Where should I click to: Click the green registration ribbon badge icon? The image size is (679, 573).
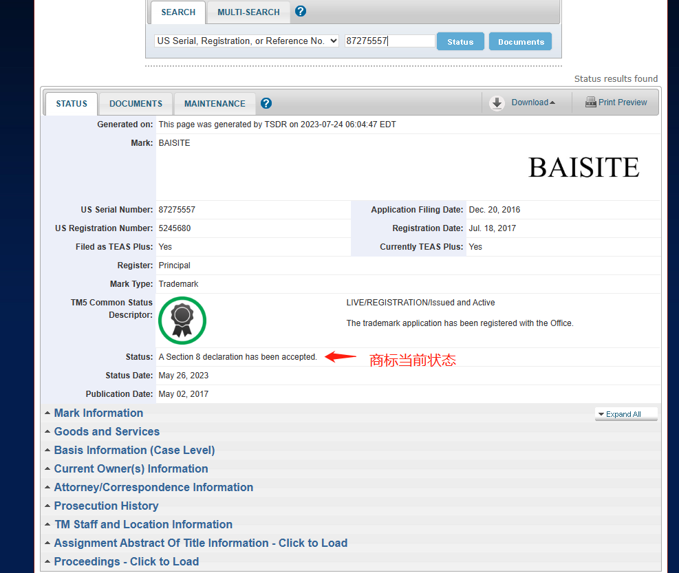182,320
